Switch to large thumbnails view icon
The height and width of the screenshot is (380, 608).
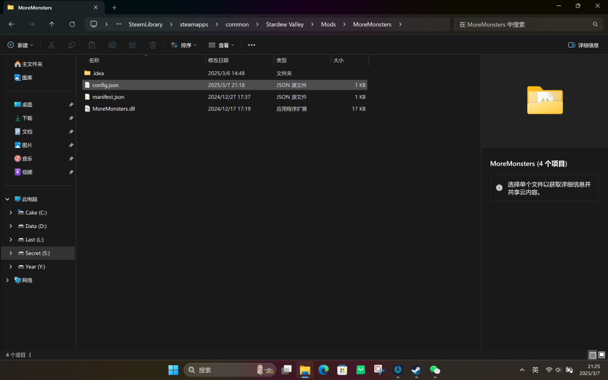click(x=601, y=355)
